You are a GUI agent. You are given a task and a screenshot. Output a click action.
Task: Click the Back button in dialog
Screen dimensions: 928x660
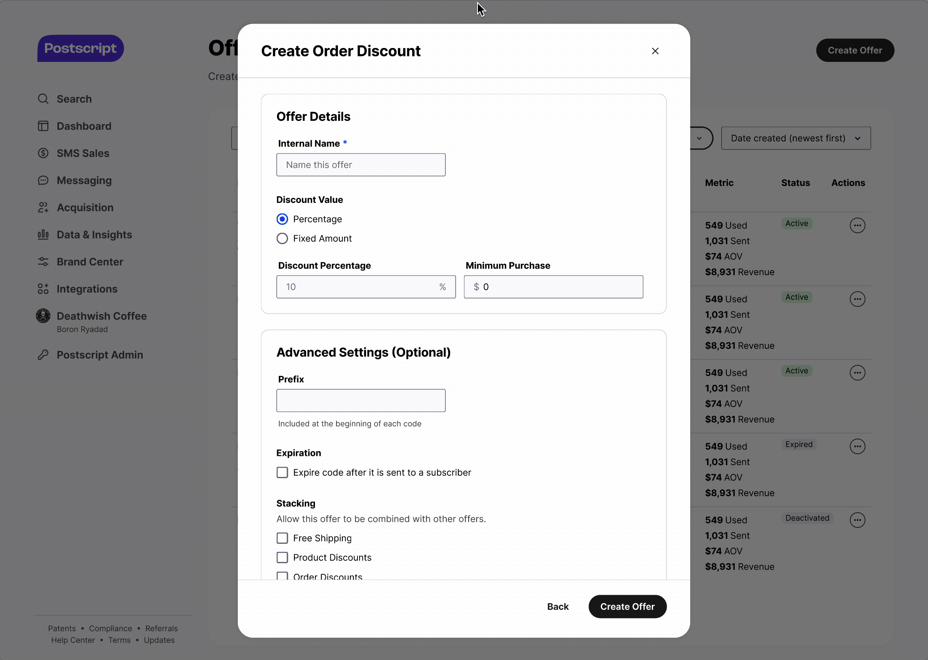click(x=557, y=607)
